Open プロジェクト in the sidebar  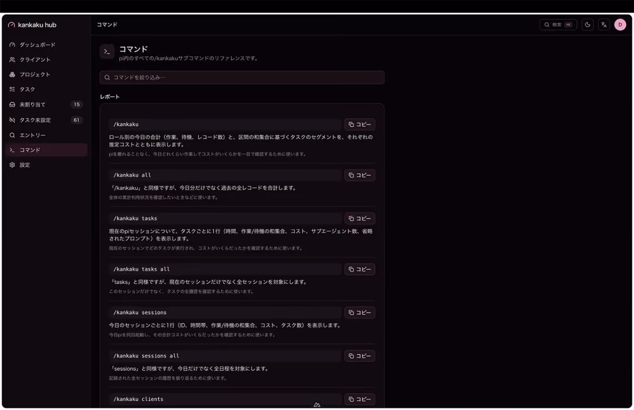click(x=46, y=74)
